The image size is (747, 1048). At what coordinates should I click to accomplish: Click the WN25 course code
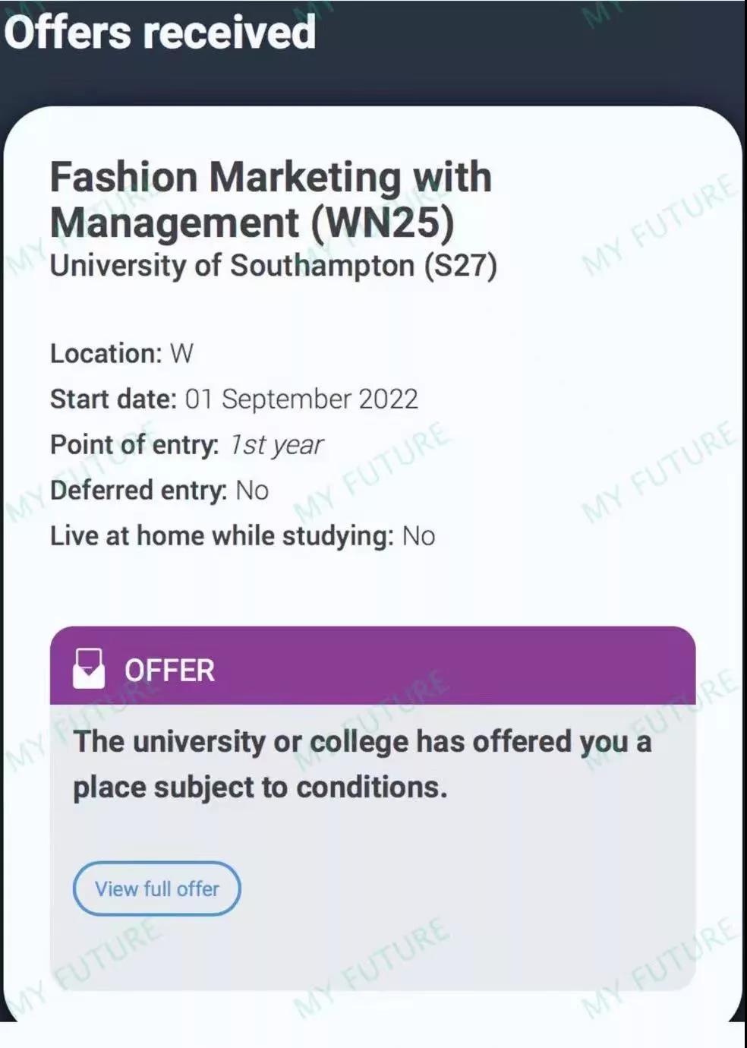point(383,223)
